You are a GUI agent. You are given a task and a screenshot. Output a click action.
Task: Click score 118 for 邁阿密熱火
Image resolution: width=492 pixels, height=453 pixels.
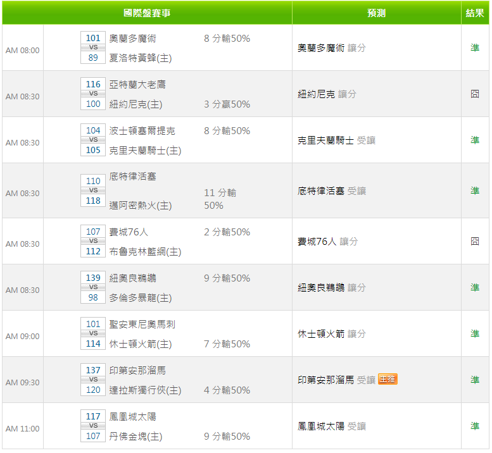click(x=93, y=201)
